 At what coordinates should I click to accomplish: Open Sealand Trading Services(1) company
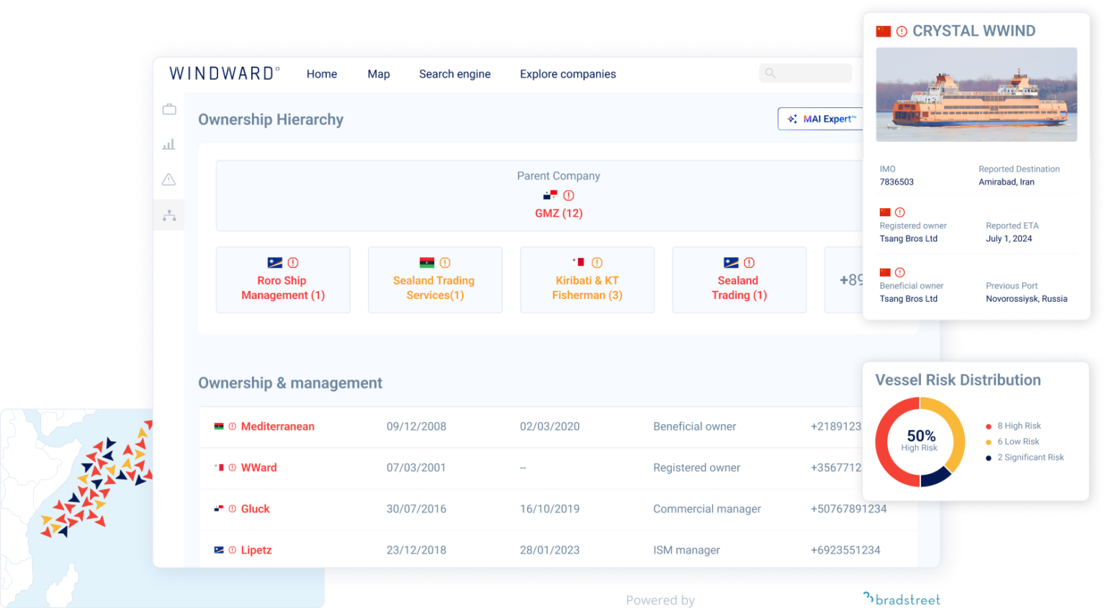434,287
